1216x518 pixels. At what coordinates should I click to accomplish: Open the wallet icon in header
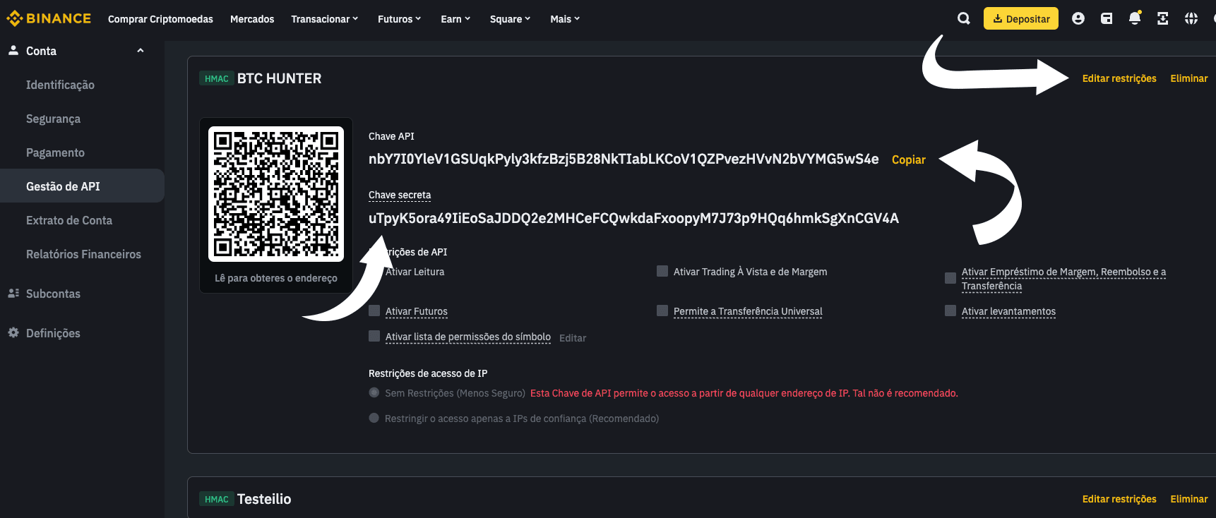(x=1107, y=19)
